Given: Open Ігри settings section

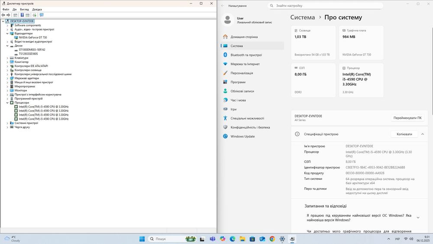Looking at the screenshot, I should [252, 109].
